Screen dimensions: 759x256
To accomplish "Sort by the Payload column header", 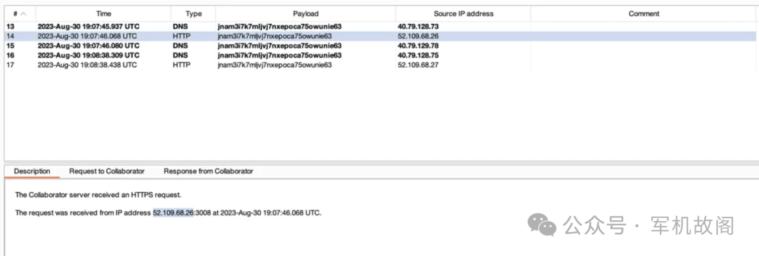I will click(x=306, y=13).
